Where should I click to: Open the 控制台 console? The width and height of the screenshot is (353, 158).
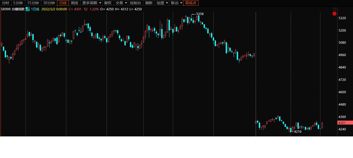135,3
